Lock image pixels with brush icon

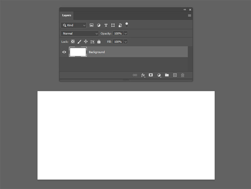click(x=79, y=42)
